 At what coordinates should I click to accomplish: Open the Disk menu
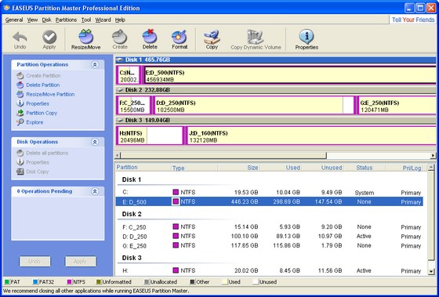[47, 20]
